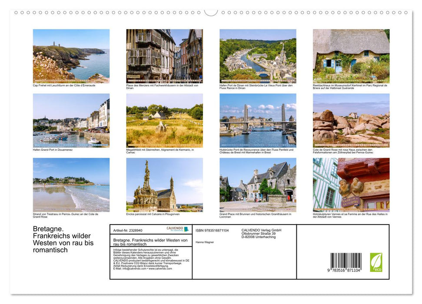Click 'Ottobrunner Straße 39' address line
Screen dimensions: 422x304
(258, 234)
